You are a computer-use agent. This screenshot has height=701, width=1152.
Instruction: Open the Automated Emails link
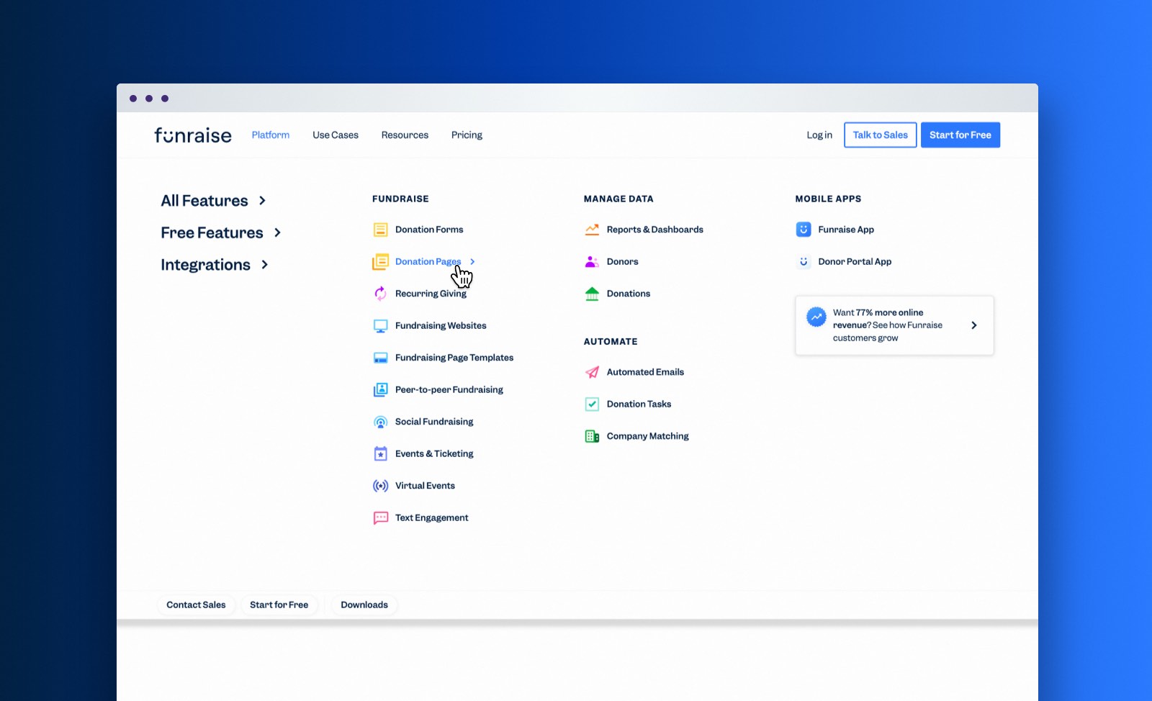645,372
